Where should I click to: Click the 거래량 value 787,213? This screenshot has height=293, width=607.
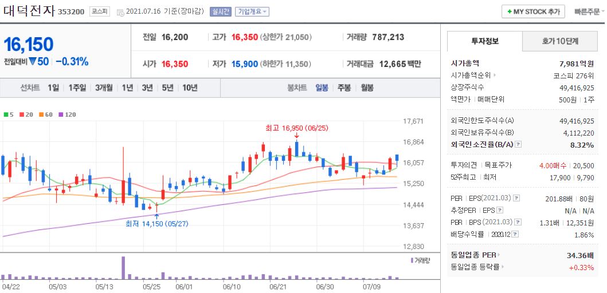click(x=388, y=37)
